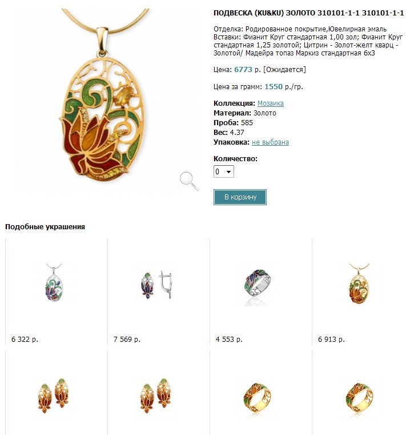Viewport: 406px width, 435px height.
Task: Click the 6 913 р. price label
Action: [x=331, y=340]
